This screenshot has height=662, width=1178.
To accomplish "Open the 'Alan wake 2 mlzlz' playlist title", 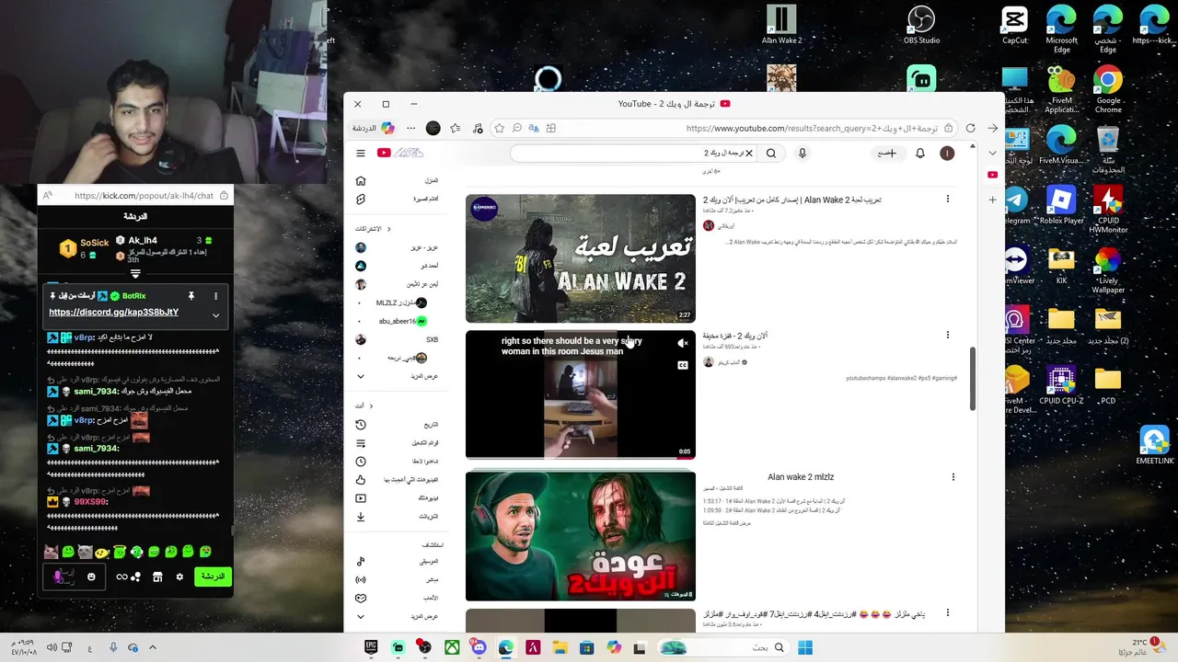I will pyautogui.click(x=801, y=477).
